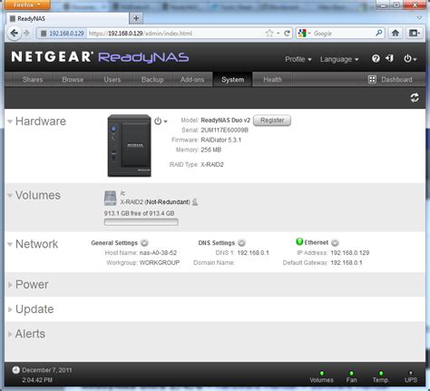This screenshot has width=430, height=391.
Task: Collapse the Network section
Action: tap(10, 244)
